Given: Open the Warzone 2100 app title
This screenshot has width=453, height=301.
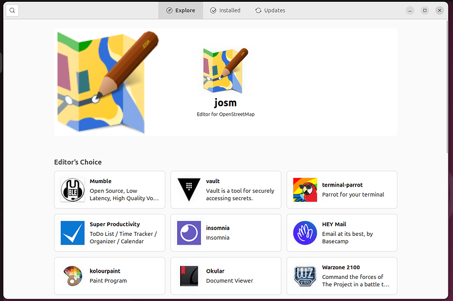Looking at the screenshot, I should point(341,267).
